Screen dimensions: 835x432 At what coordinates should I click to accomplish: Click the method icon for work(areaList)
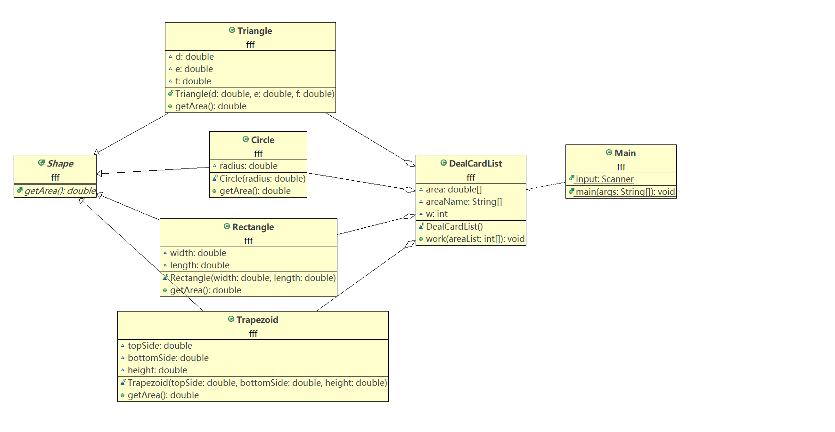tap(421, 239)
